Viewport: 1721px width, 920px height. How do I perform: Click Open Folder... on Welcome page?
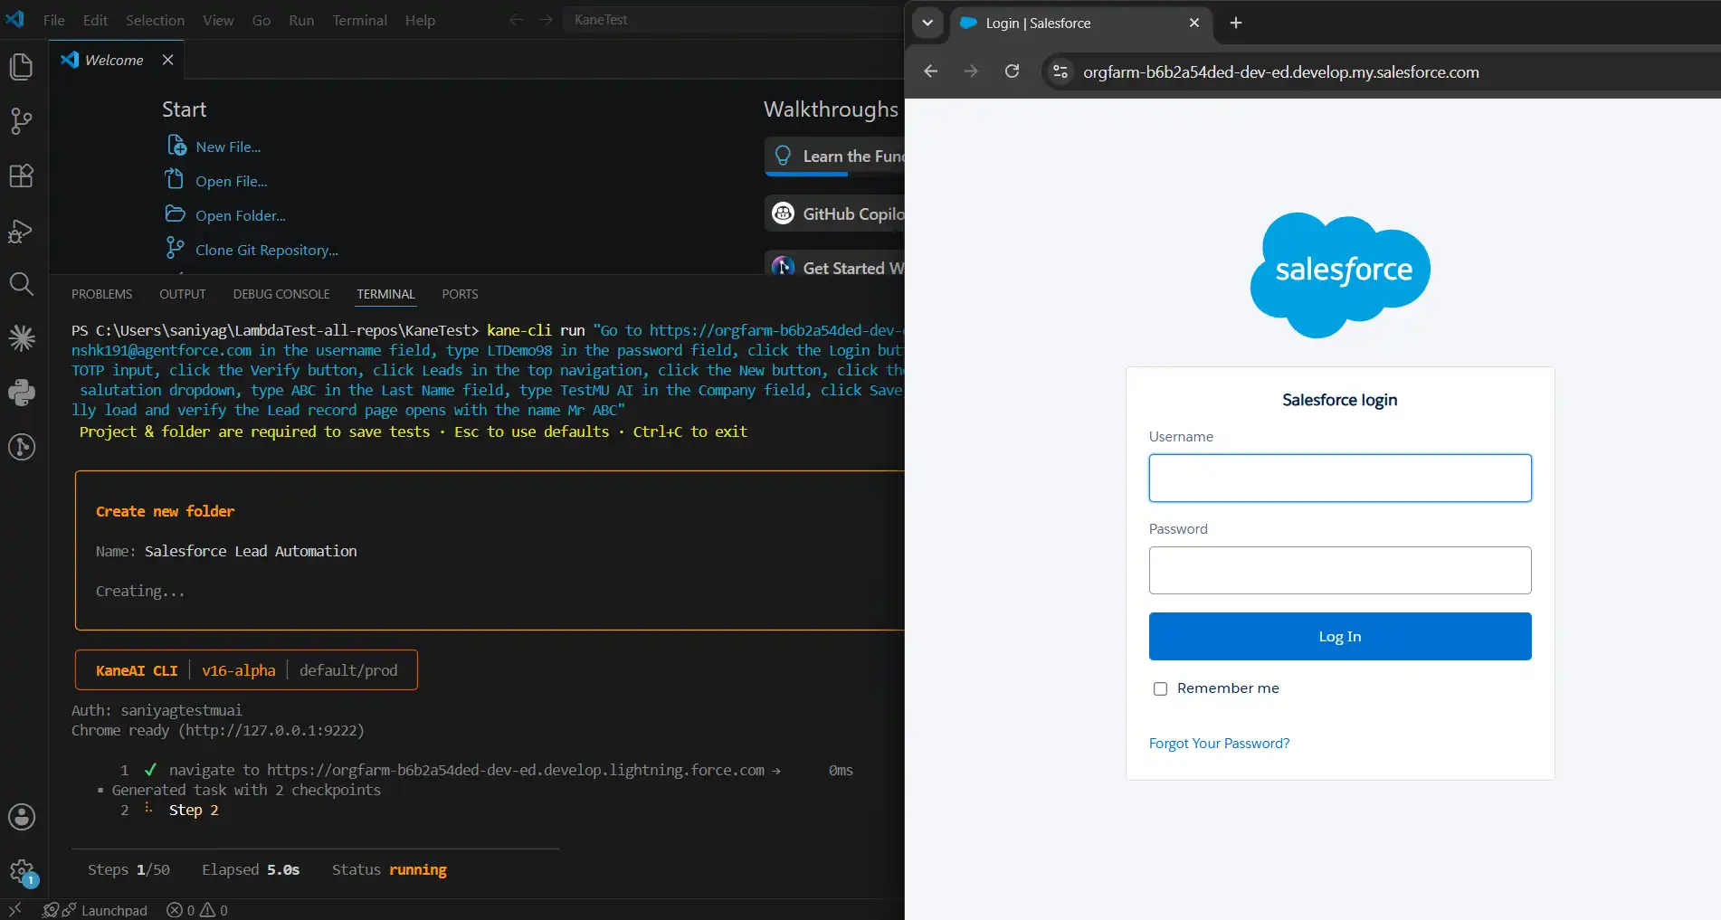click(240, 215)
